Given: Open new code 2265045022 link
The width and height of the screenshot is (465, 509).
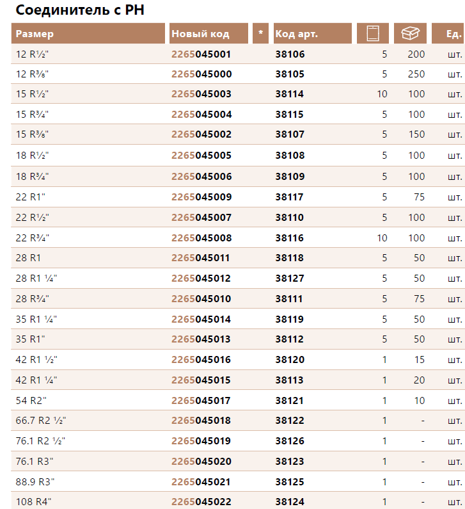Looking at the screenshot, I should [201, 502].
